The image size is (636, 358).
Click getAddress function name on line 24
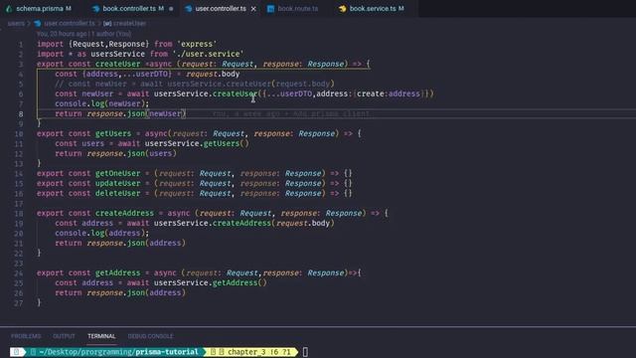(117, 272)
